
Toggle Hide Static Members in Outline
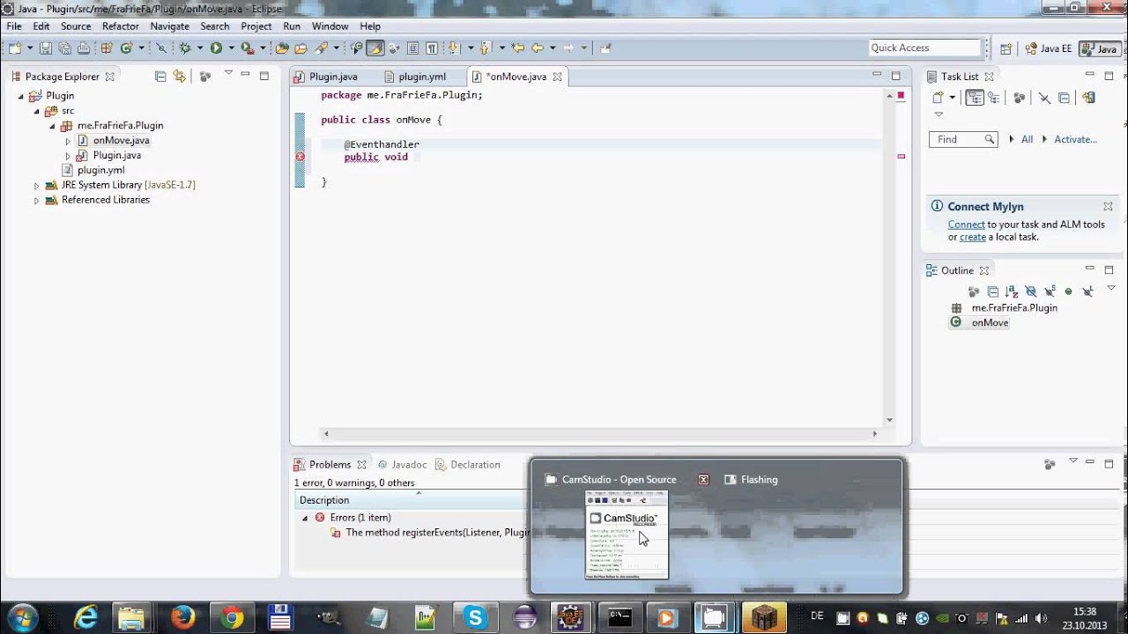pyautogui.click(x=1050, y=291)
